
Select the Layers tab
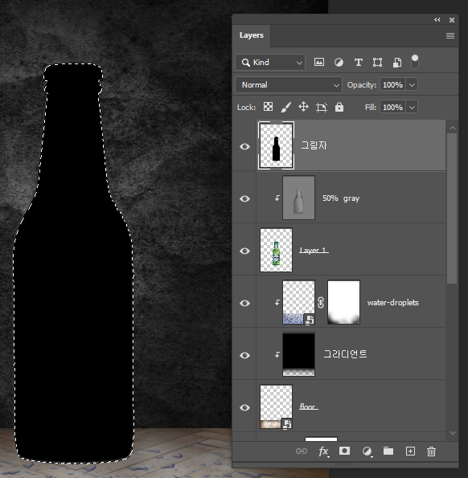pos(252,35)
